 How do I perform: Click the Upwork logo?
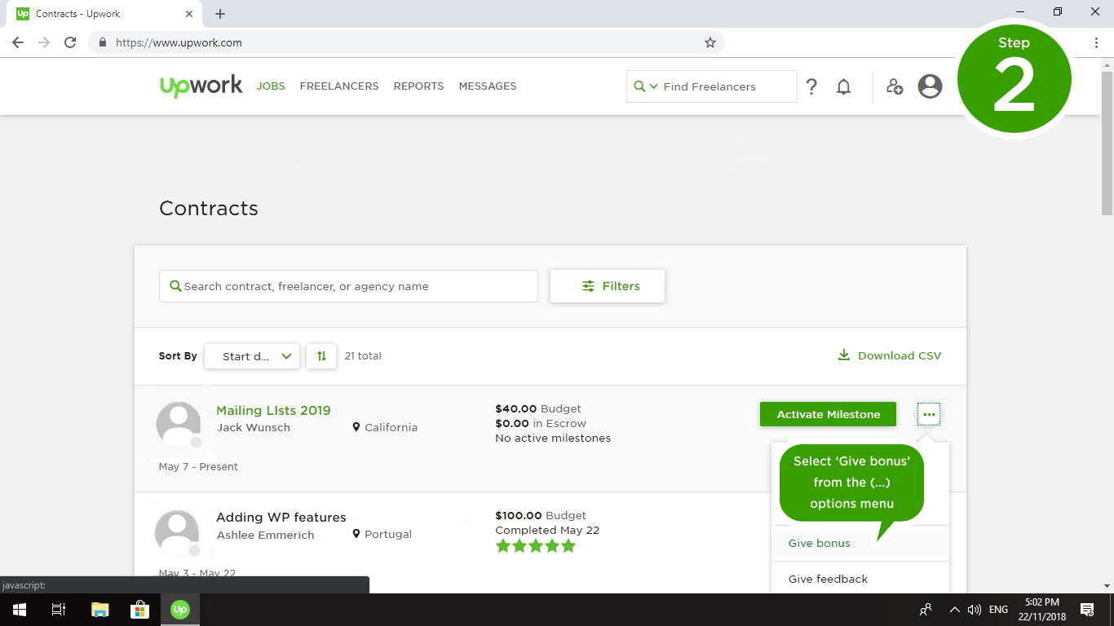click(x=201, y=86)
